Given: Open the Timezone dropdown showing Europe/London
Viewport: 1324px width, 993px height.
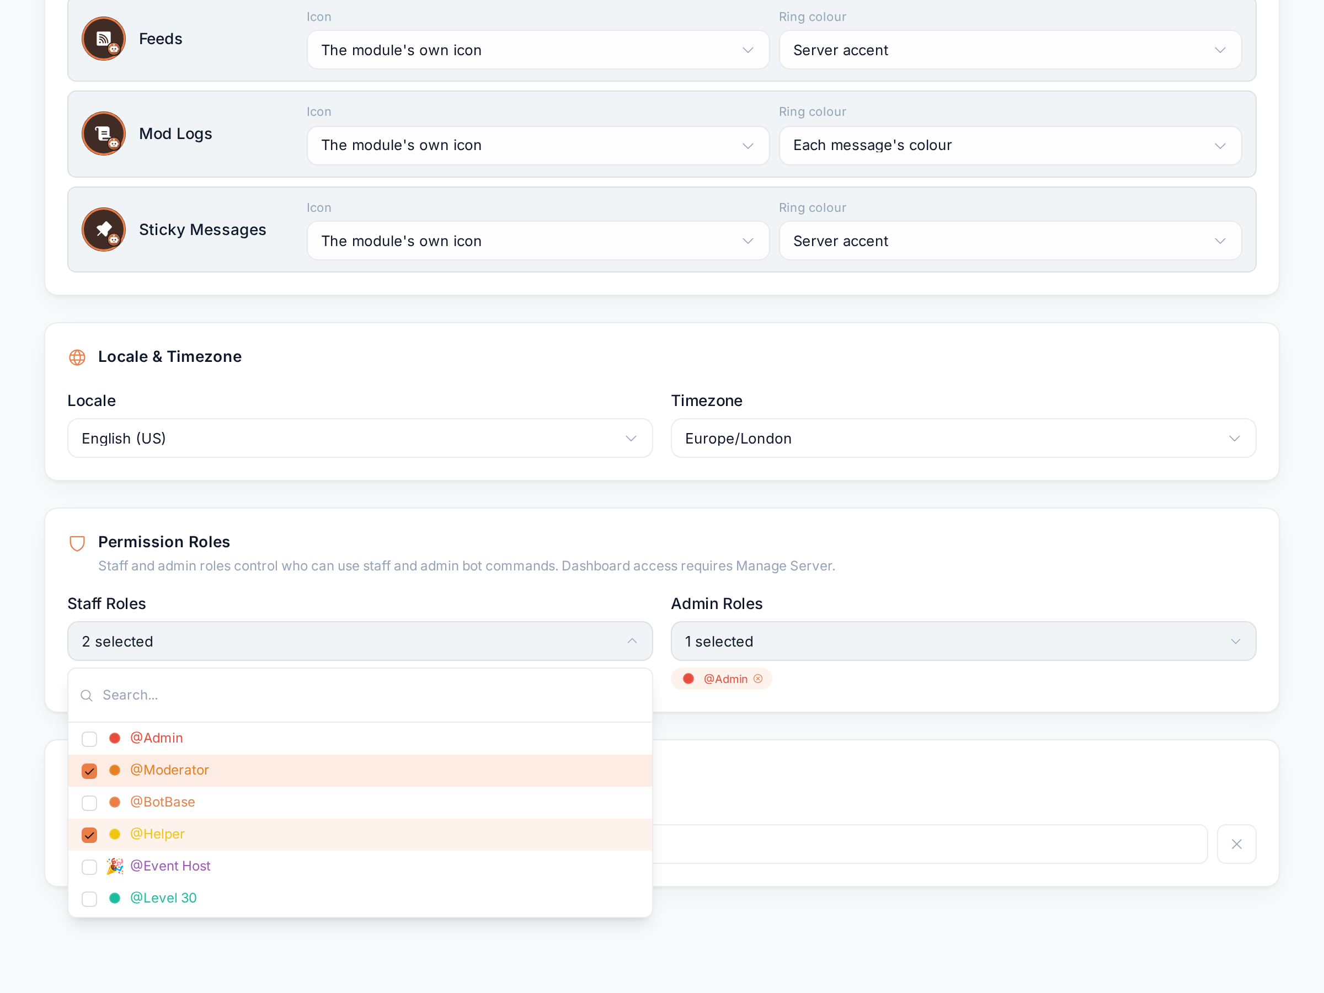Looking at the screenshot, I should click(x=963, y=438).
